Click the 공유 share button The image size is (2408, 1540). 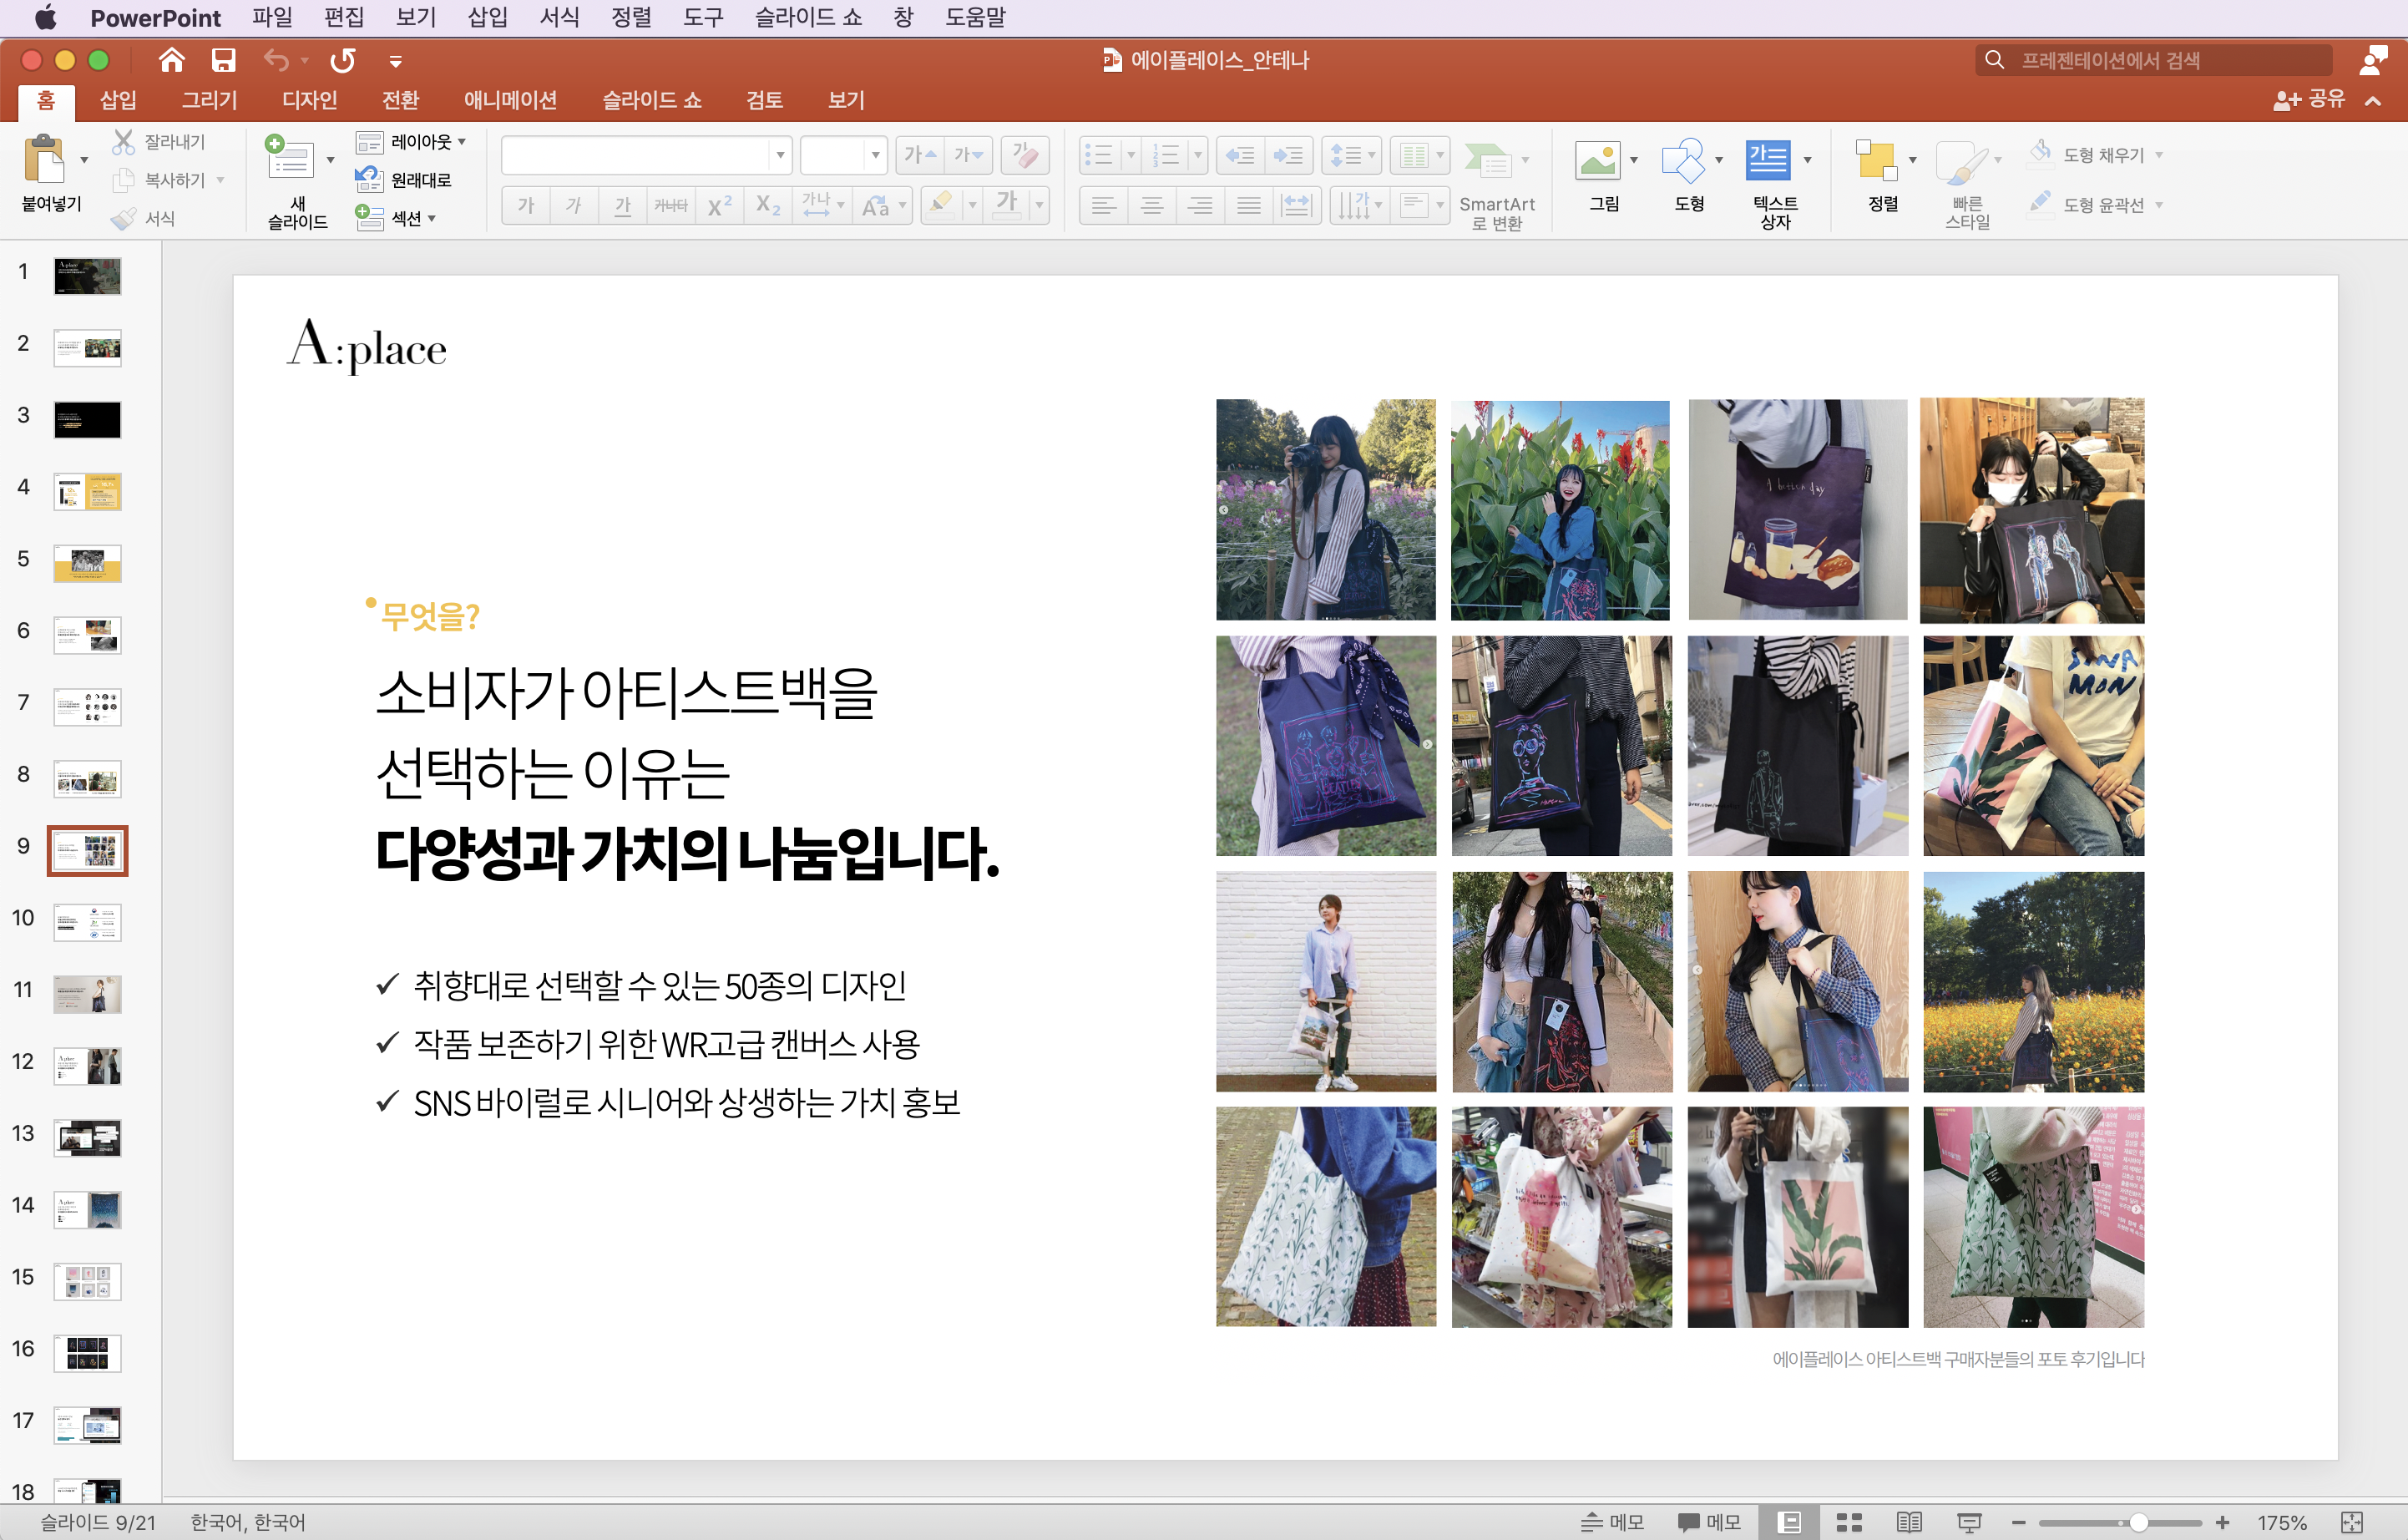tap(2310, 99)
